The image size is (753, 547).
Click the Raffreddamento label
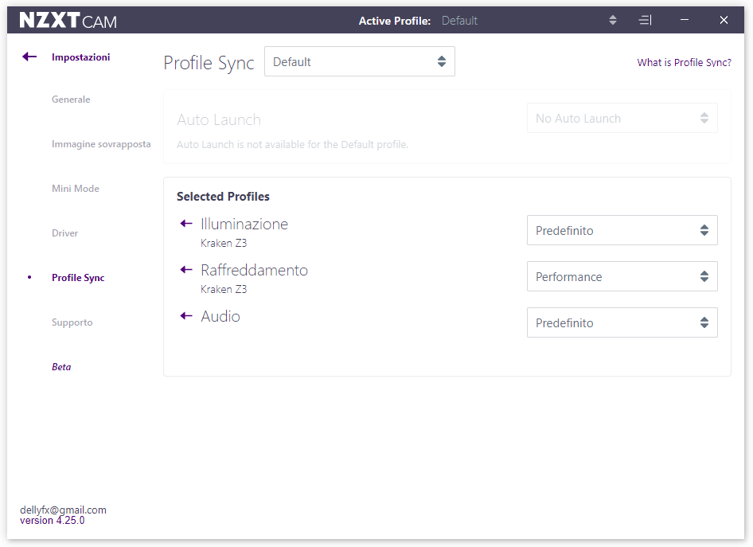pyautogui.click(x=254, y=271)
